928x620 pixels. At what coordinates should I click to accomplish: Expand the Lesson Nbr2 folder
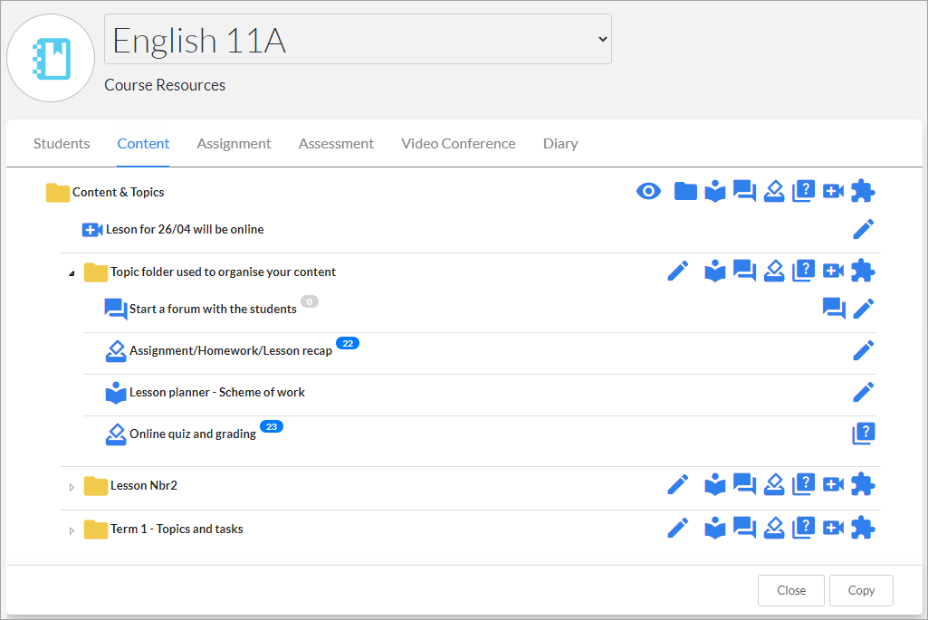click(72, 488)
